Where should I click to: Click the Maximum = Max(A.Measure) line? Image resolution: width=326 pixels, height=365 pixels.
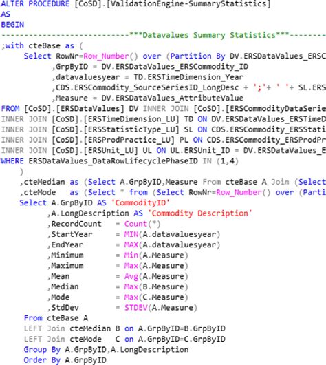click(x=118, y=266)
